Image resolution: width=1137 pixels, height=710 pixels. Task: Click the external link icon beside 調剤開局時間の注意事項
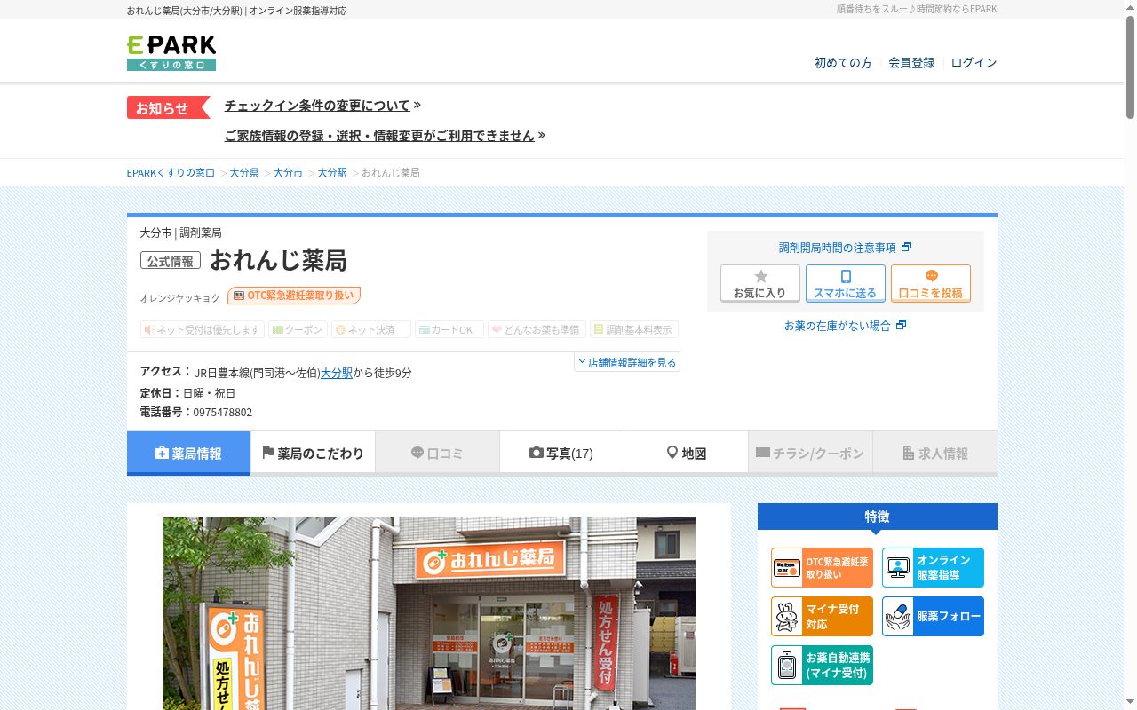pyautogui.click(x=906, y=248)
